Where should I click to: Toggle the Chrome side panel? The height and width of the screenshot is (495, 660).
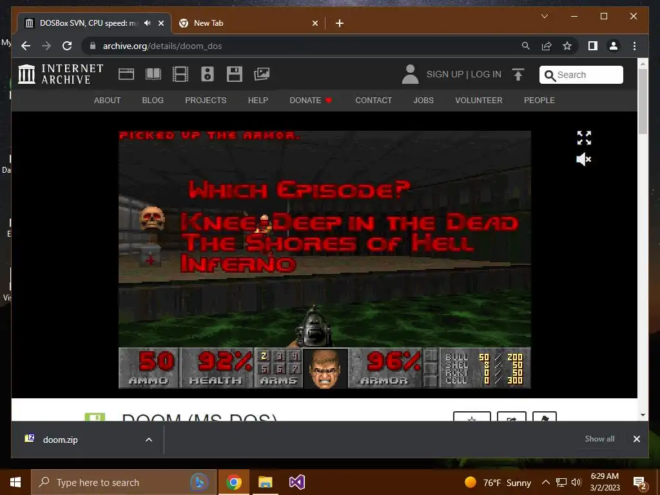593,46
